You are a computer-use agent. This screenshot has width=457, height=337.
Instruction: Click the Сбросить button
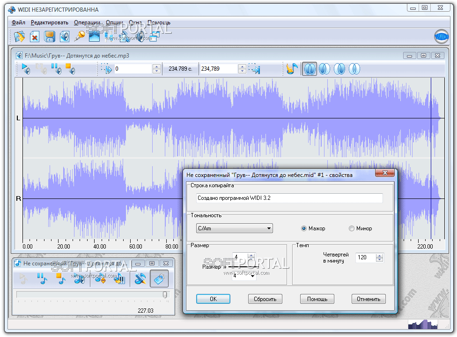(265, 299)
